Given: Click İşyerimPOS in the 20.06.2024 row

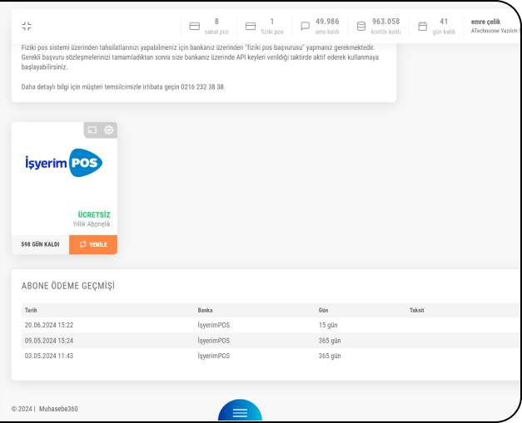Looking at the screenshot, I should coord(214,325).
